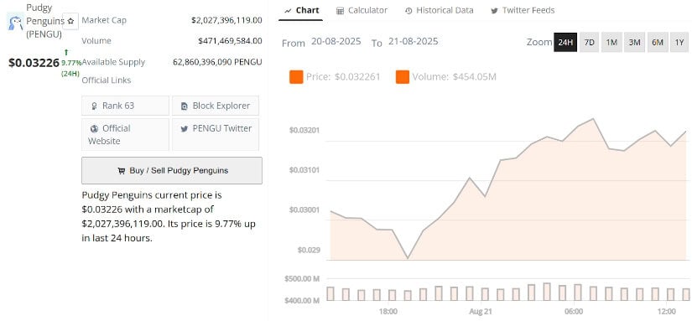
Task: Select the 24H zoom range
Action: click(565, 43)
